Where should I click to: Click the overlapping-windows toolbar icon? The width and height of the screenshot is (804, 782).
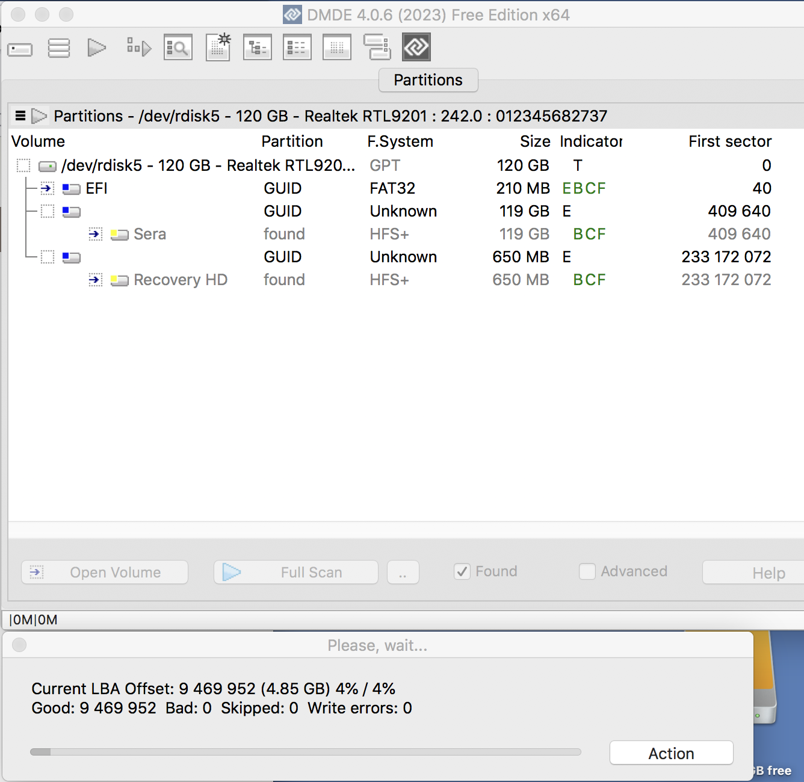click(x=377, y=48)
